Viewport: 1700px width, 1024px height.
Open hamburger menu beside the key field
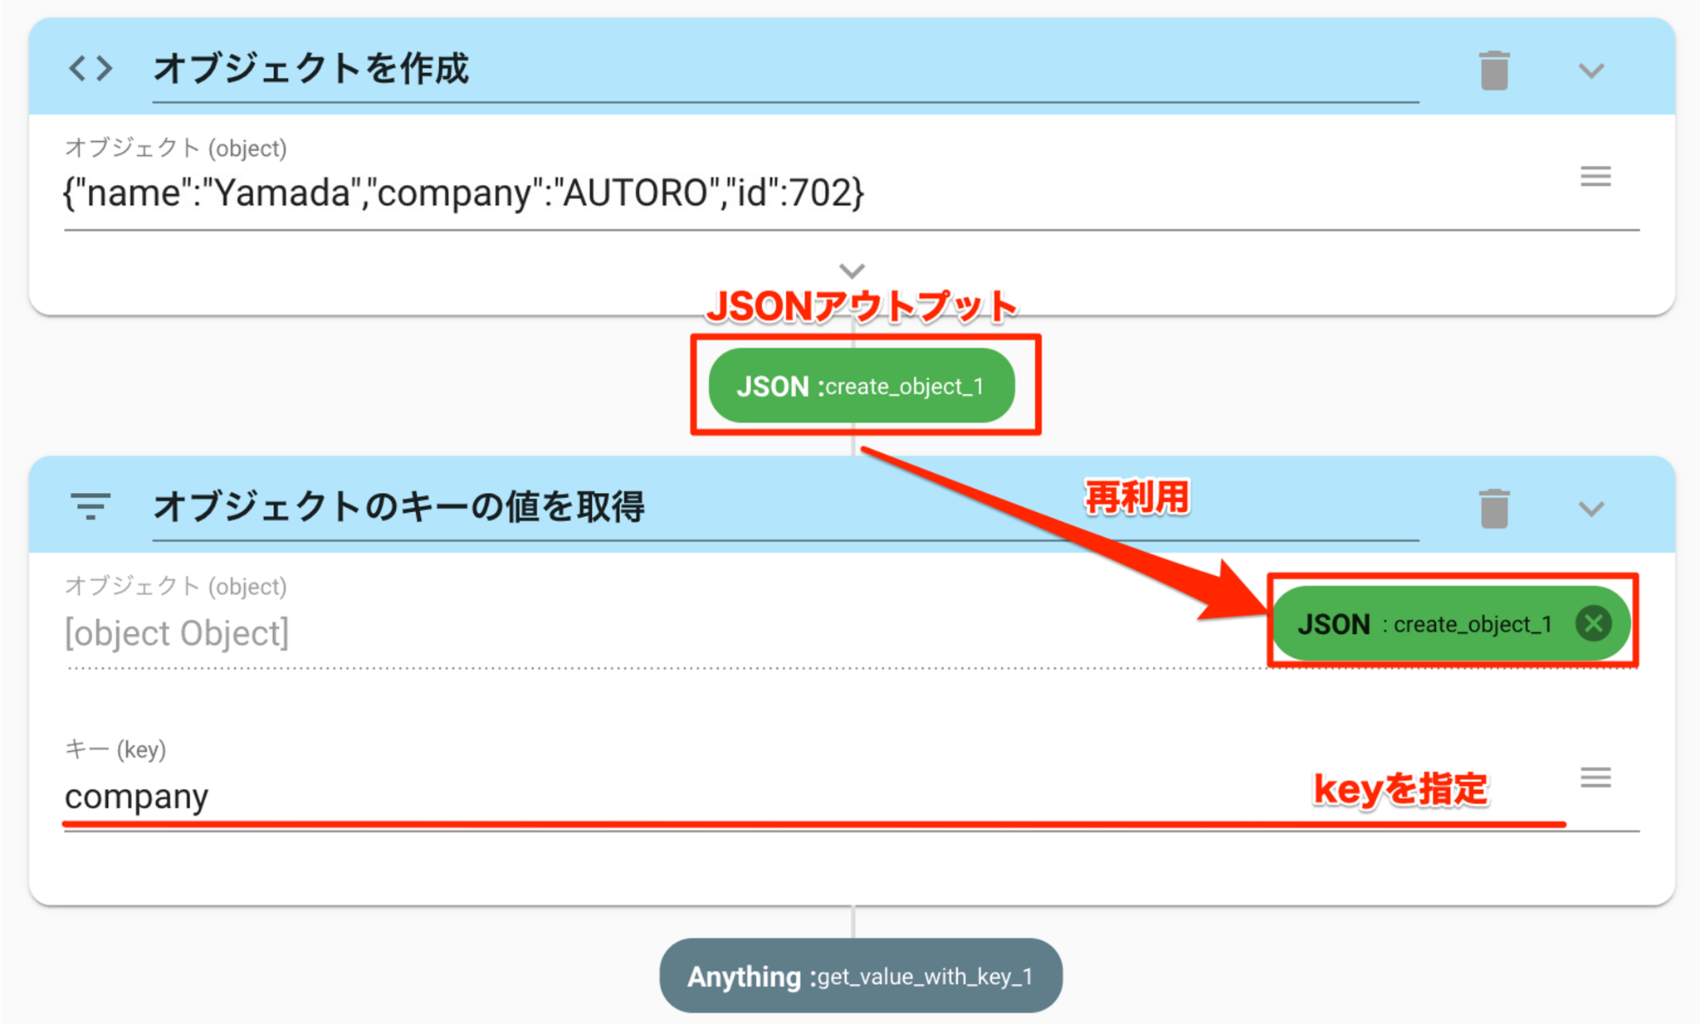pos(1595,778)
